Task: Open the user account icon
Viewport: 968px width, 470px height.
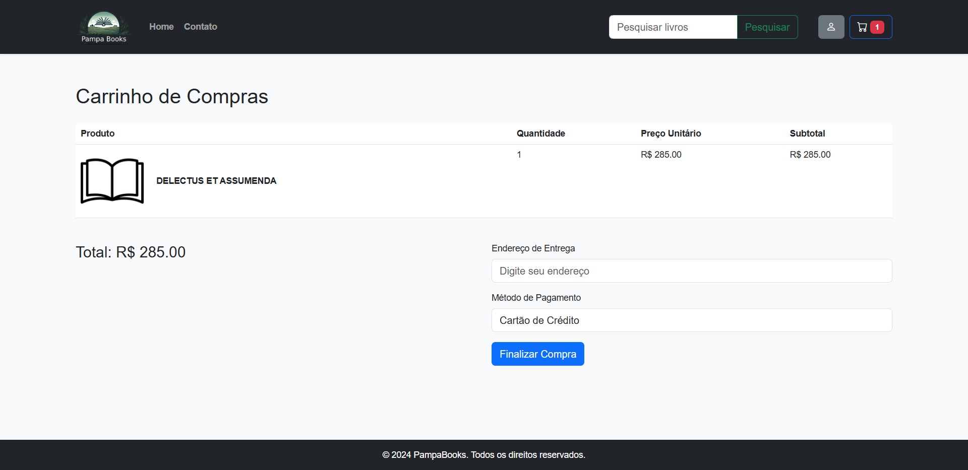Action: pos(831,27)
